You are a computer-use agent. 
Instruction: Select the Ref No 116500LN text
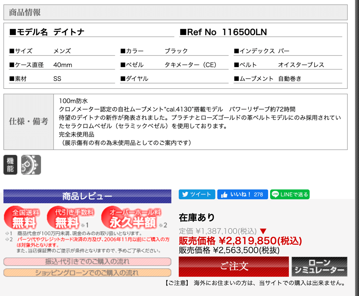coord(223,32)
